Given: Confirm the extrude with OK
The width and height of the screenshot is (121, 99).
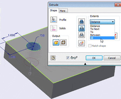Looking at the screenshot, I should pos(94,58).
